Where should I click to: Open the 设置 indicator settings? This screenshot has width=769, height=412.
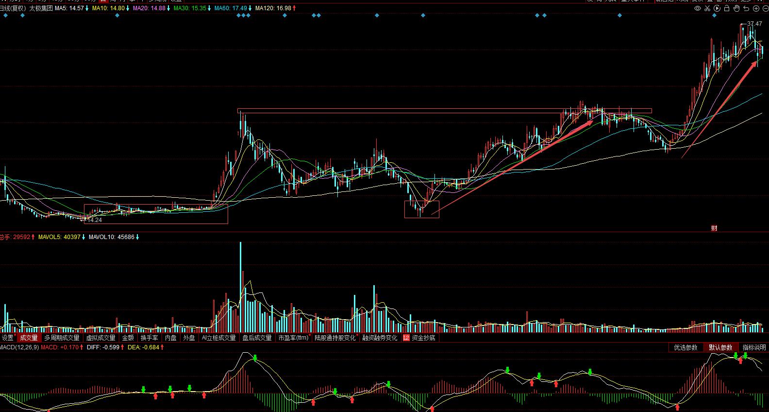(x=8, y=338)
